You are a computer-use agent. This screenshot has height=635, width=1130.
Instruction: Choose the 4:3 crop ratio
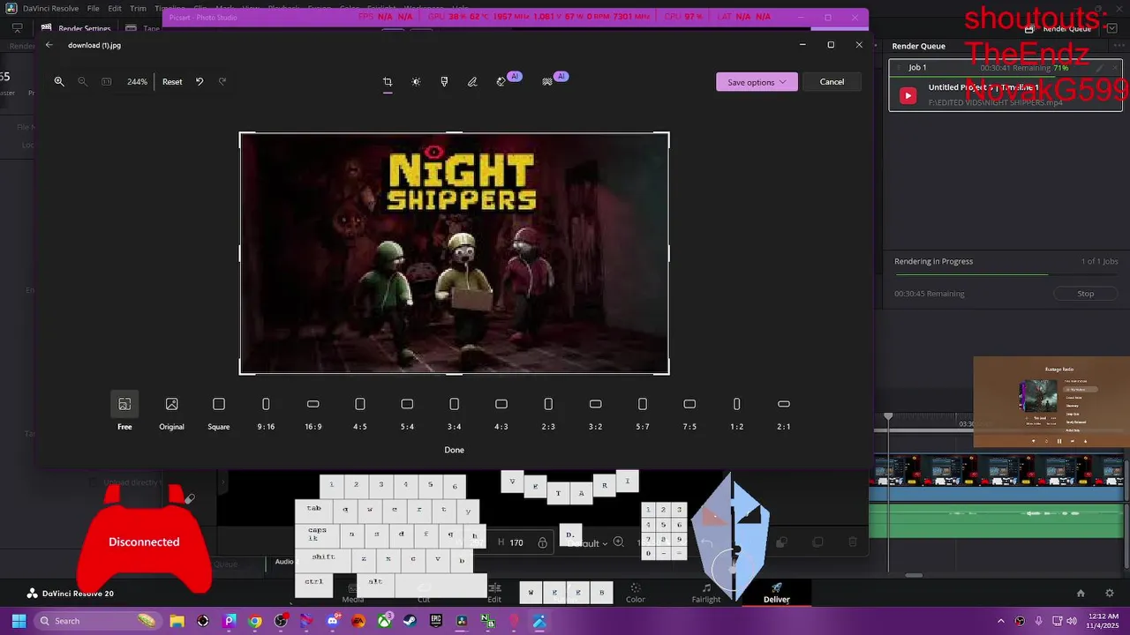pyautogui.click(x=501, y=412)
